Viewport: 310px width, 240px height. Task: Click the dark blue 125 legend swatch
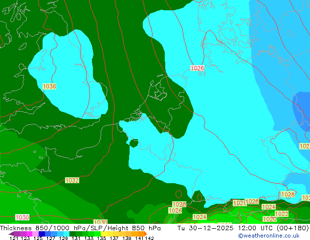click(x=42, y=234)
